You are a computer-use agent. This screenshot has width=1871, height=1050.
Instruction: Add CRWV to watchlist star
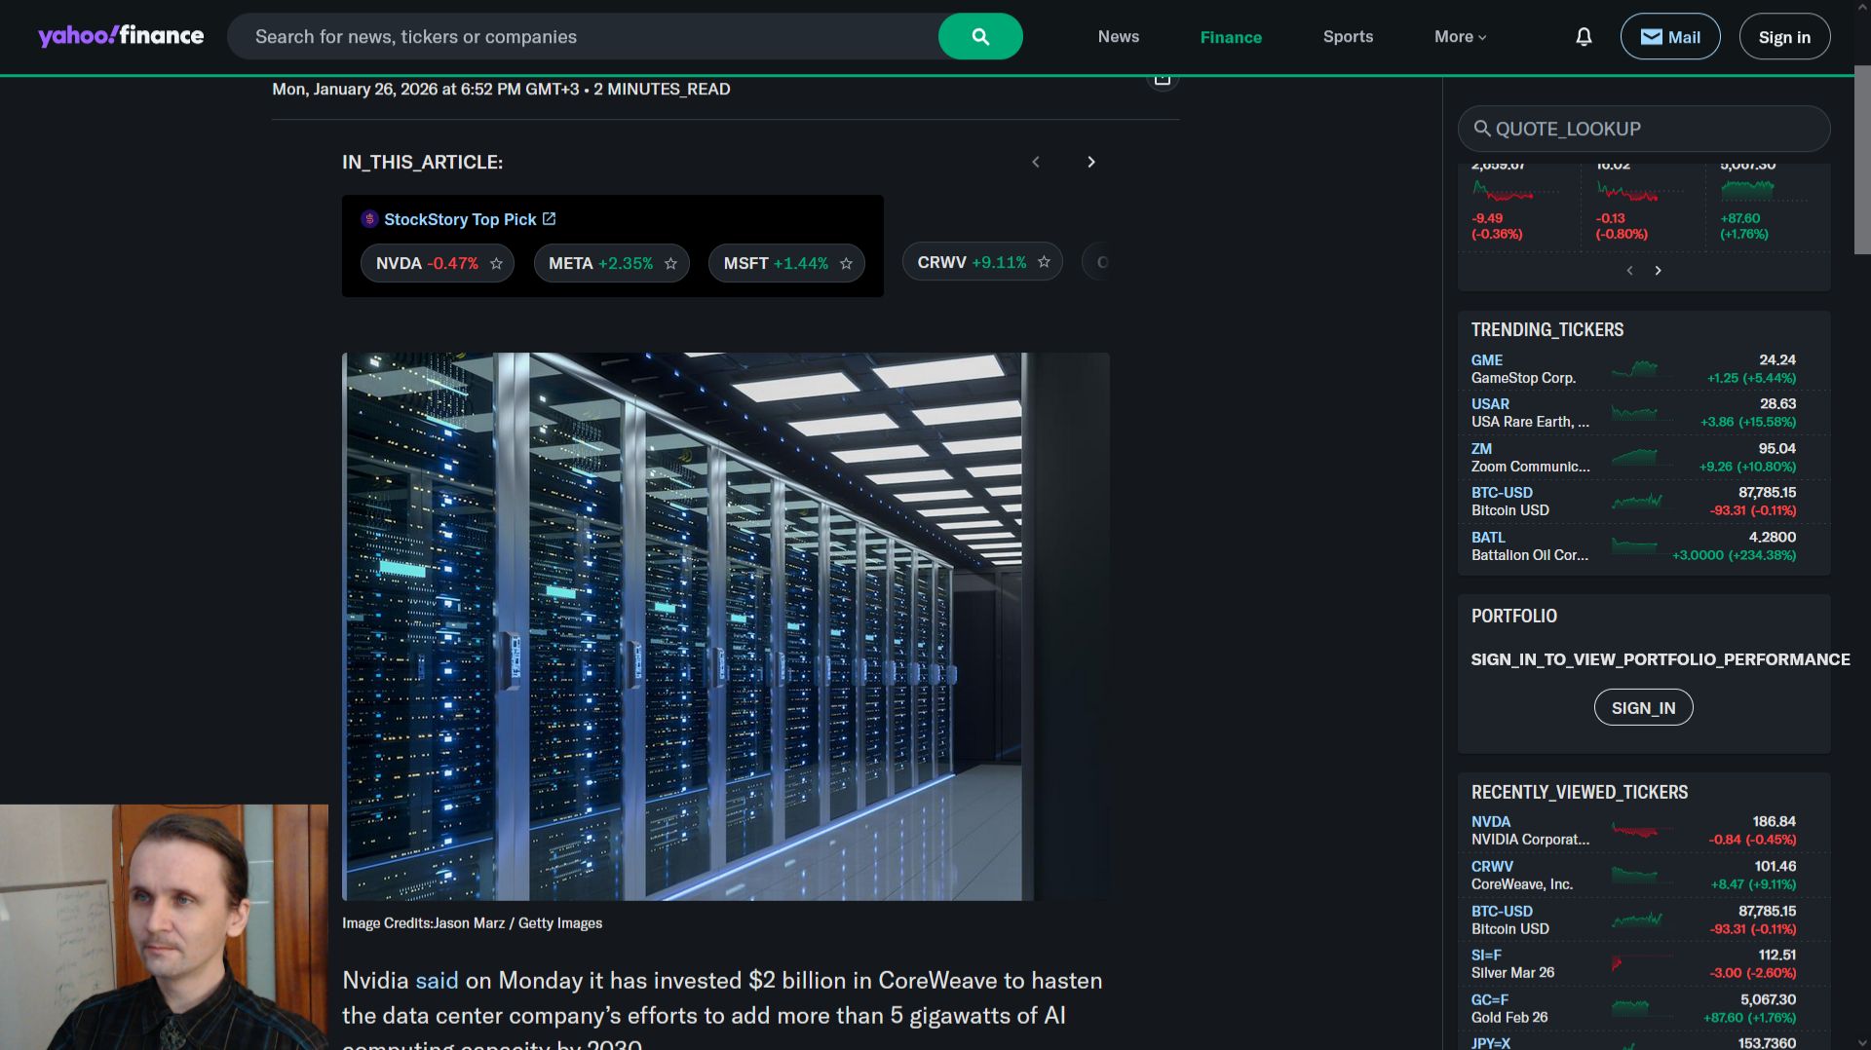pos(1044,262)
